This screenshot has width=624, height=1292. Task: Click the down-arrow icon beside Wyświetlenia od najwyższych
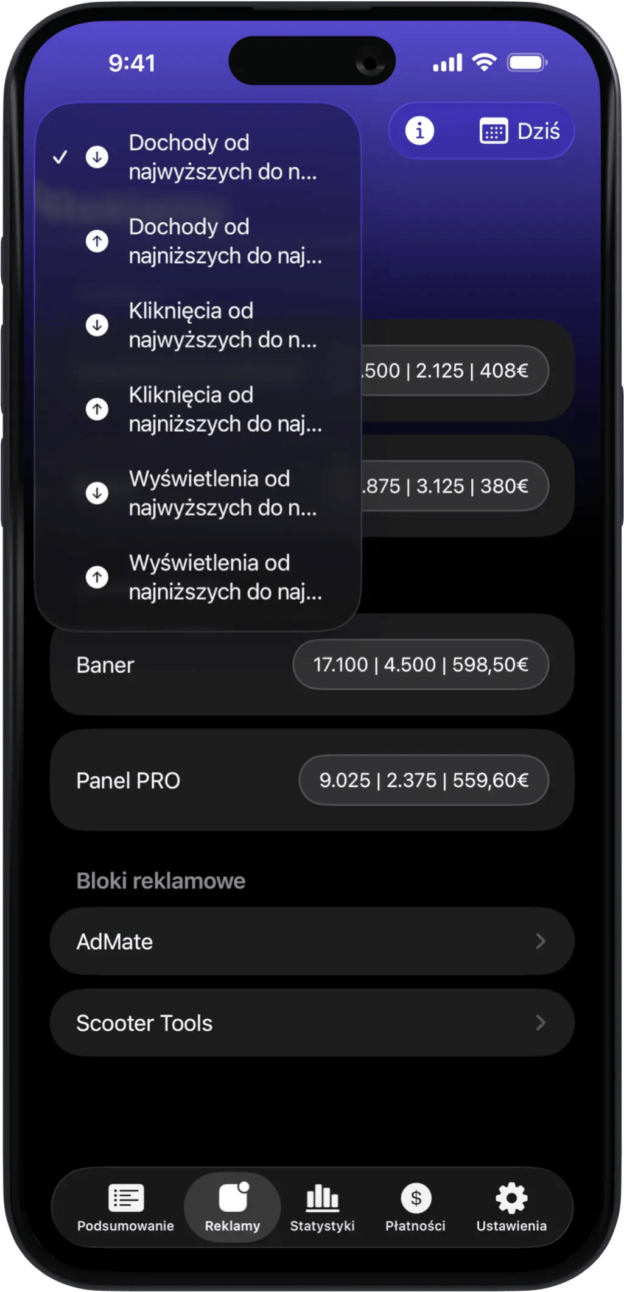97,493
